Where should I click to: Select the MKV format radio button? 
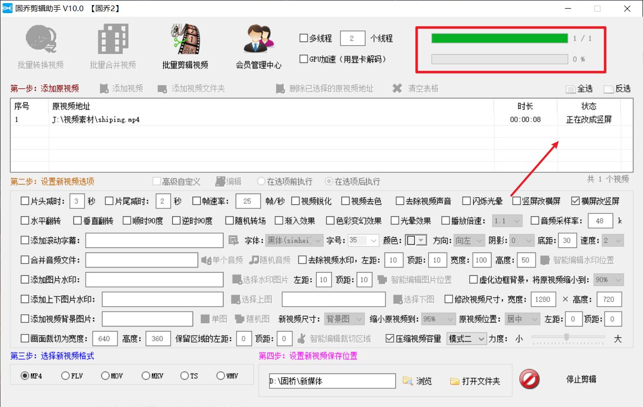[x=146, y=376]
